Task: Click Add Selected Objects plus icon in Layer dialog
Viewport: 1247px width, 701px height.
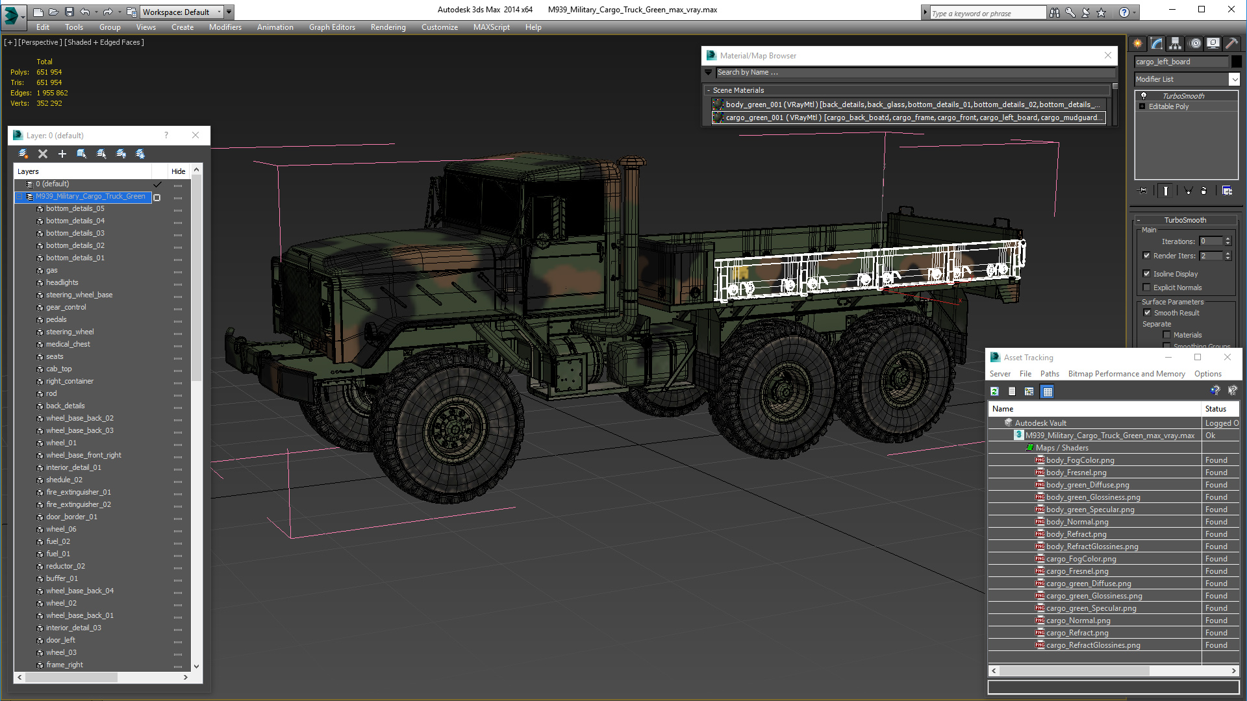Action: click(x=62, y=154)
